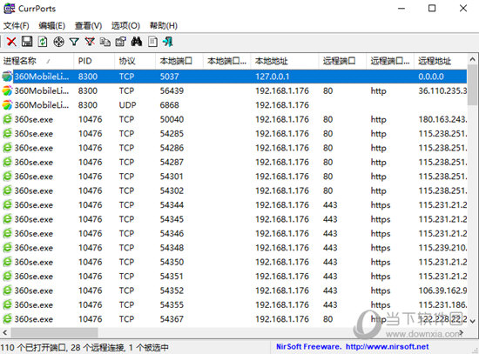Open the http://www.nirsoft.net link
Image resolution: width=479 pixels, height=354 pixels.
387,347
